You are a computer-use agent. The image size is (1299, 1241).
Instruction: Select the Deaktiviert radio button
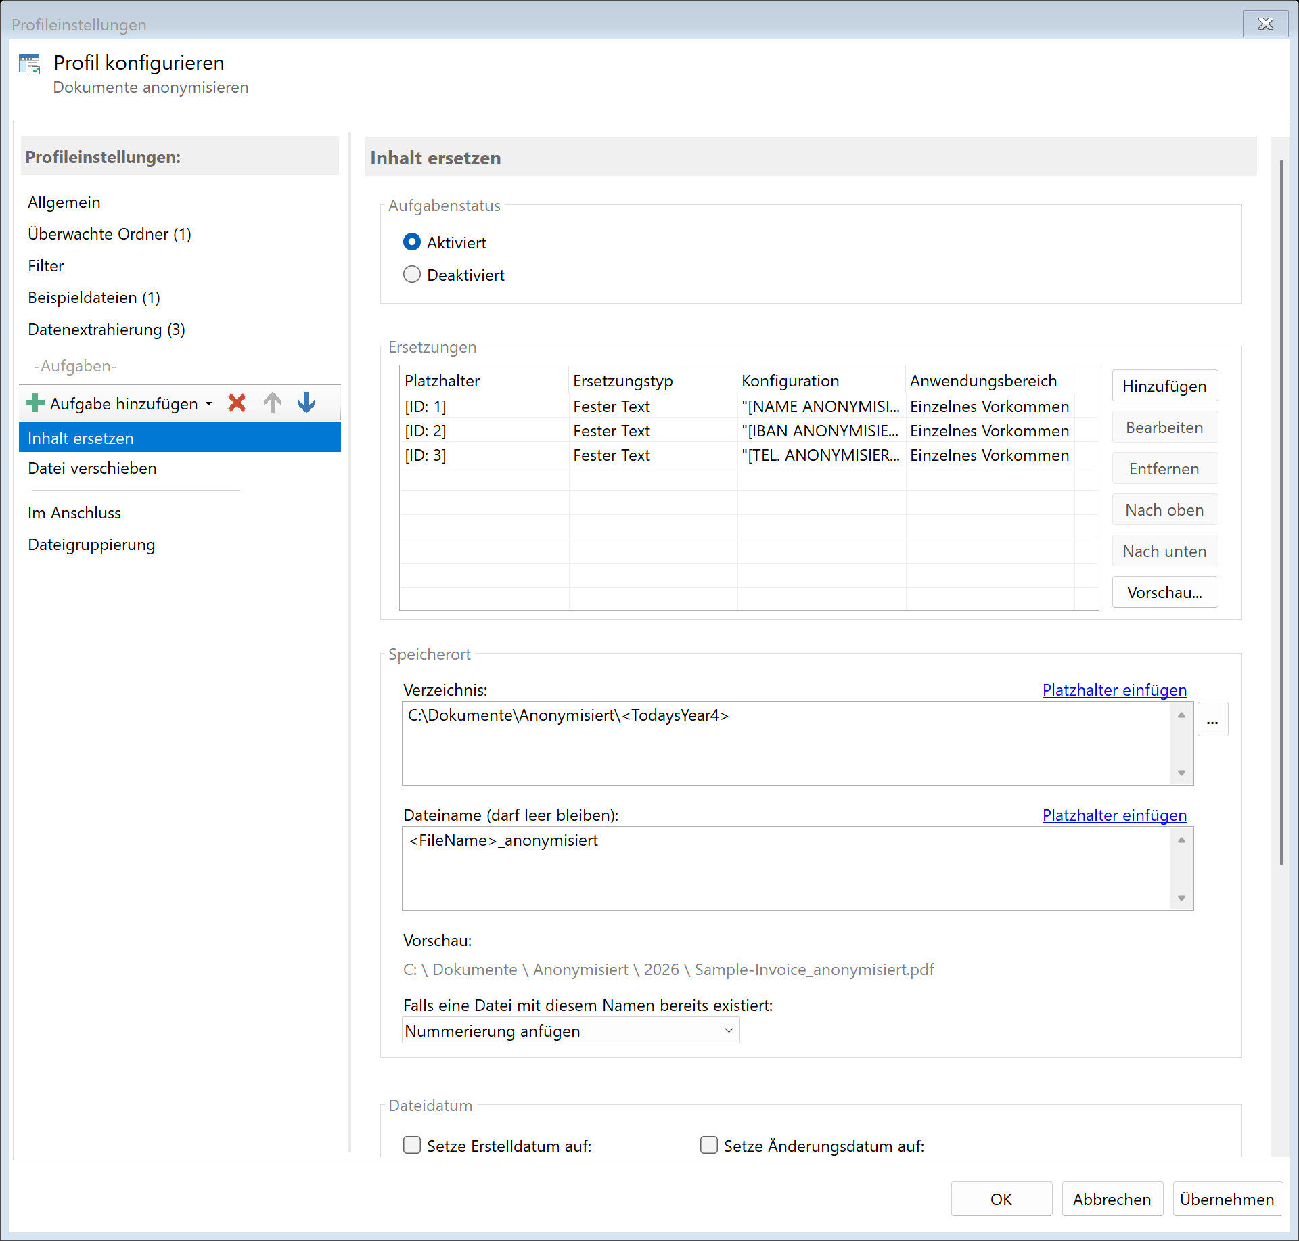click(412, 275)
